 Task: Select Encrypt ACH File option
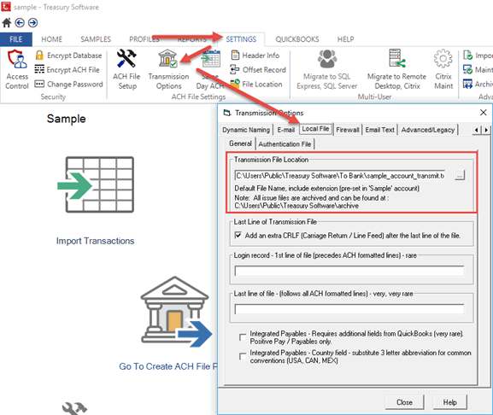(x=67, y=70)
